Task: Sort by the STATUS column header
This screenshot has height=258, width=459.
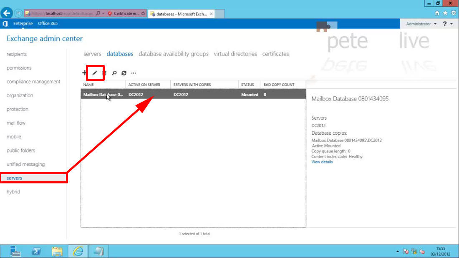Action: 250,85
